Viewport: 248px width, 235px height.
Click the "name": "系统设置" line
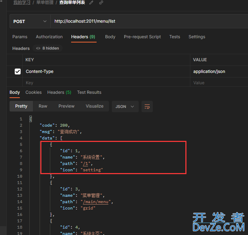click(x=82, y=157)
